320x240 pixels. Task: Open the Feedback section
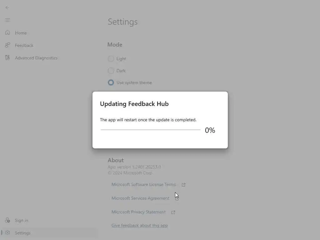(24, 45)
